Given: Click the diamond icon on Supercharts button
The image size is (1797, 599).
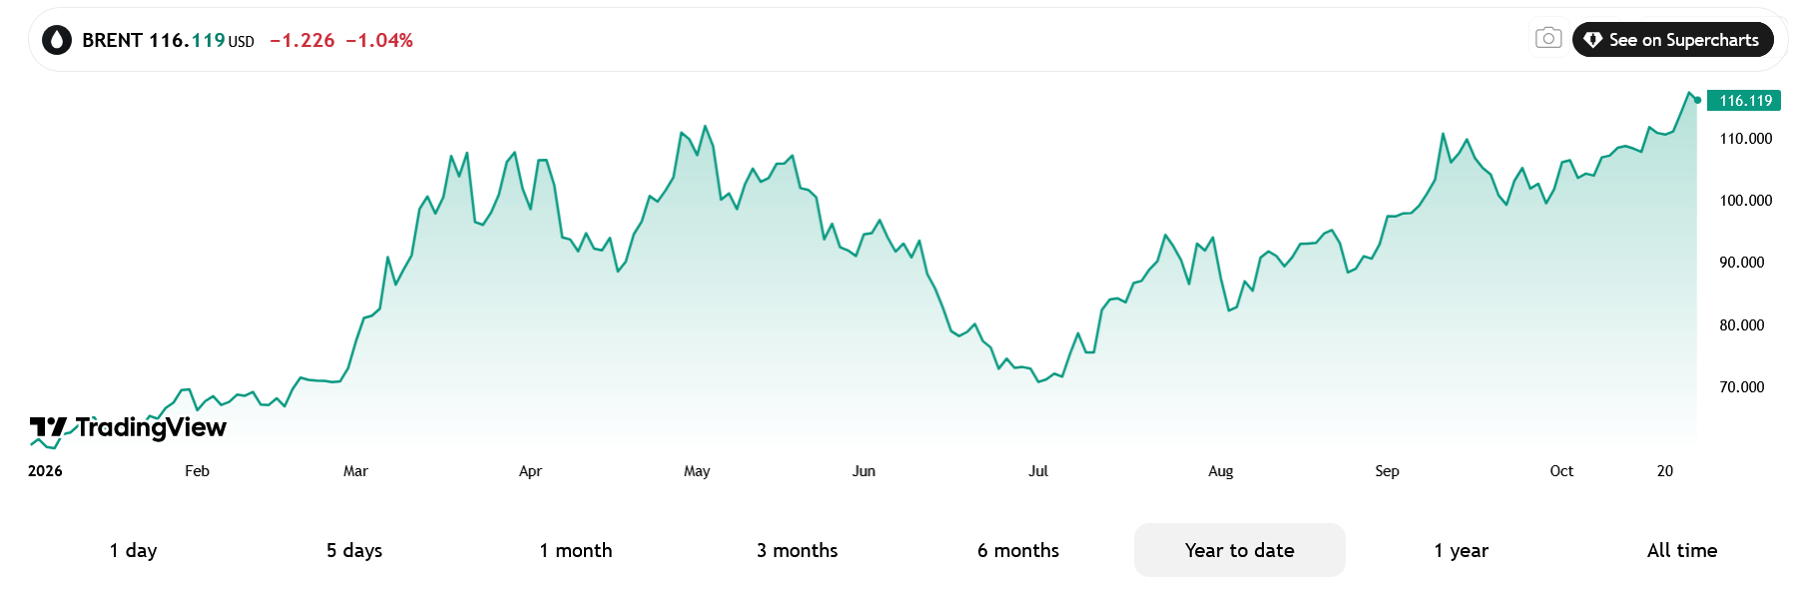Looking at the screenshot, I should pos(1593,40).
